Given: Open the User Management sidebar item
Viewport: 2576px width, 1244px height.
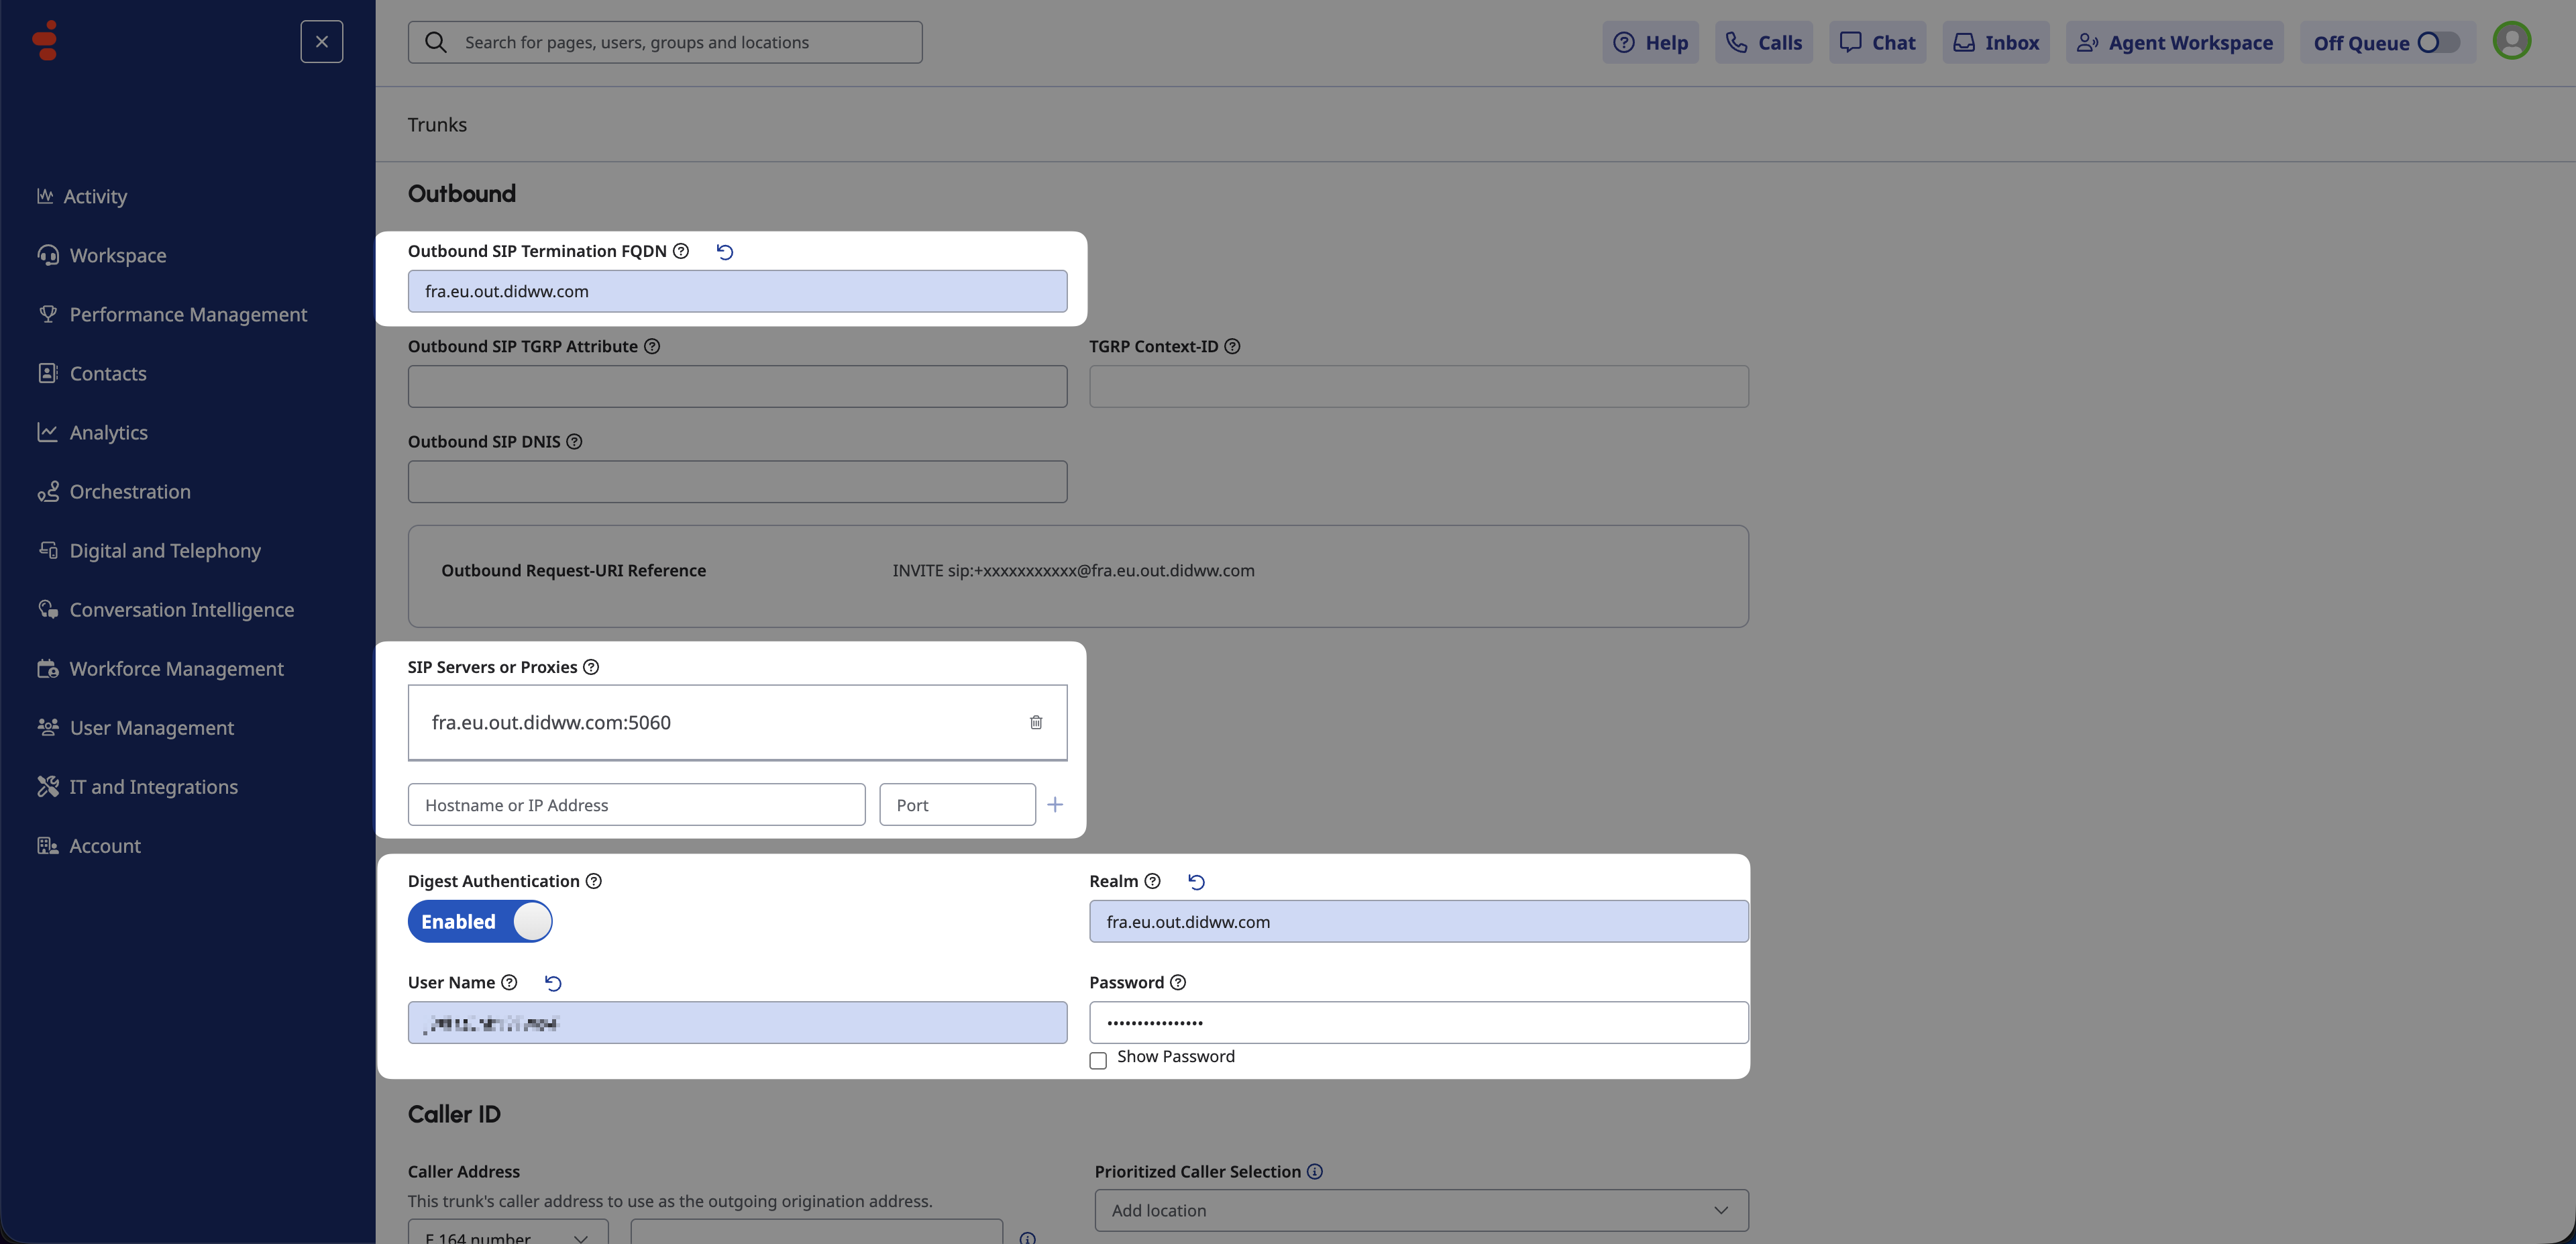Looking at the screenshot, I should coord(152,728).
